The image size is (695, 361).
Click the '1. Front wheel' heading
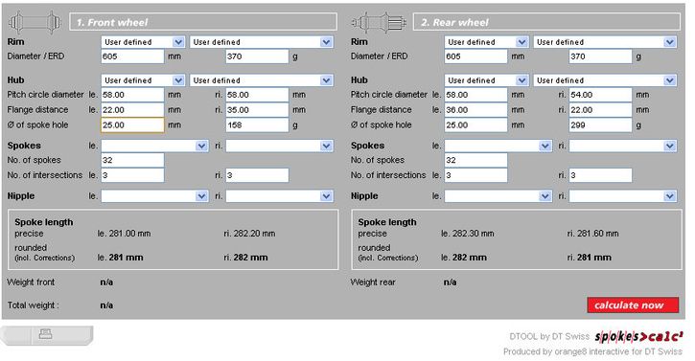(x=112, y=22)
